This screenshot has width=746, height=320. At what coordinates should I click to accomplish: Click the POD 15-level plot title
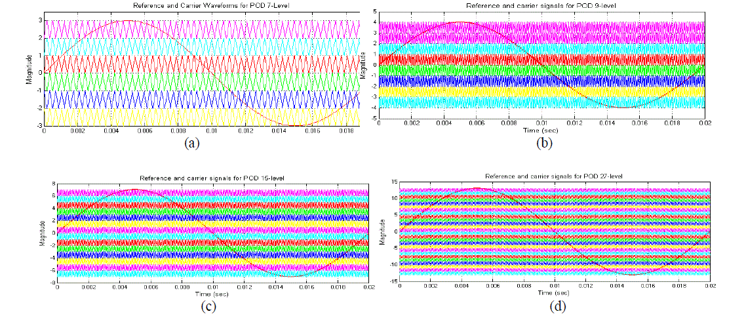pos(213,179)
